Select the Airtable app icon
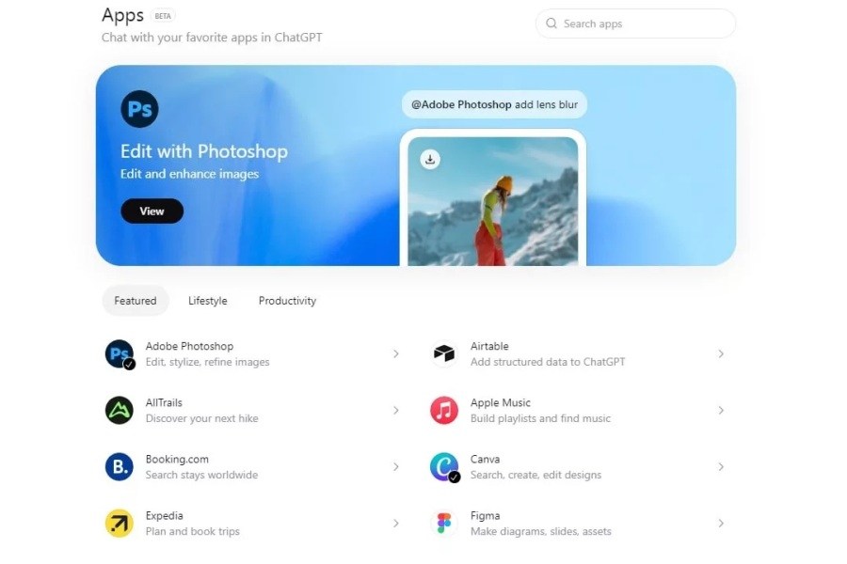 click(444, 354)
